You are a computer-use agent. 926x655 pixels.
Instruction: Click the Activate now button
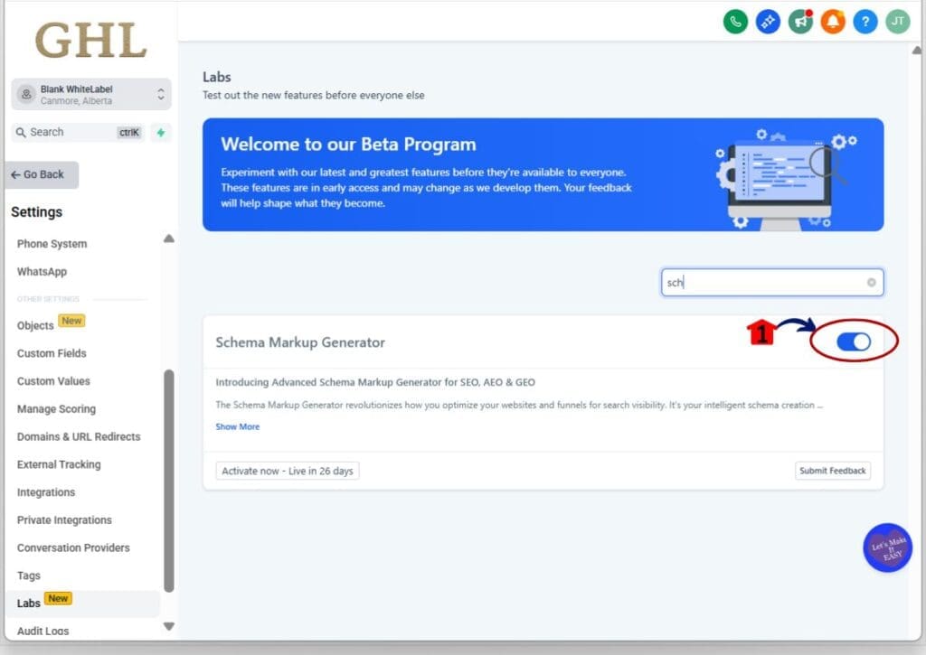tap(287, 470)
